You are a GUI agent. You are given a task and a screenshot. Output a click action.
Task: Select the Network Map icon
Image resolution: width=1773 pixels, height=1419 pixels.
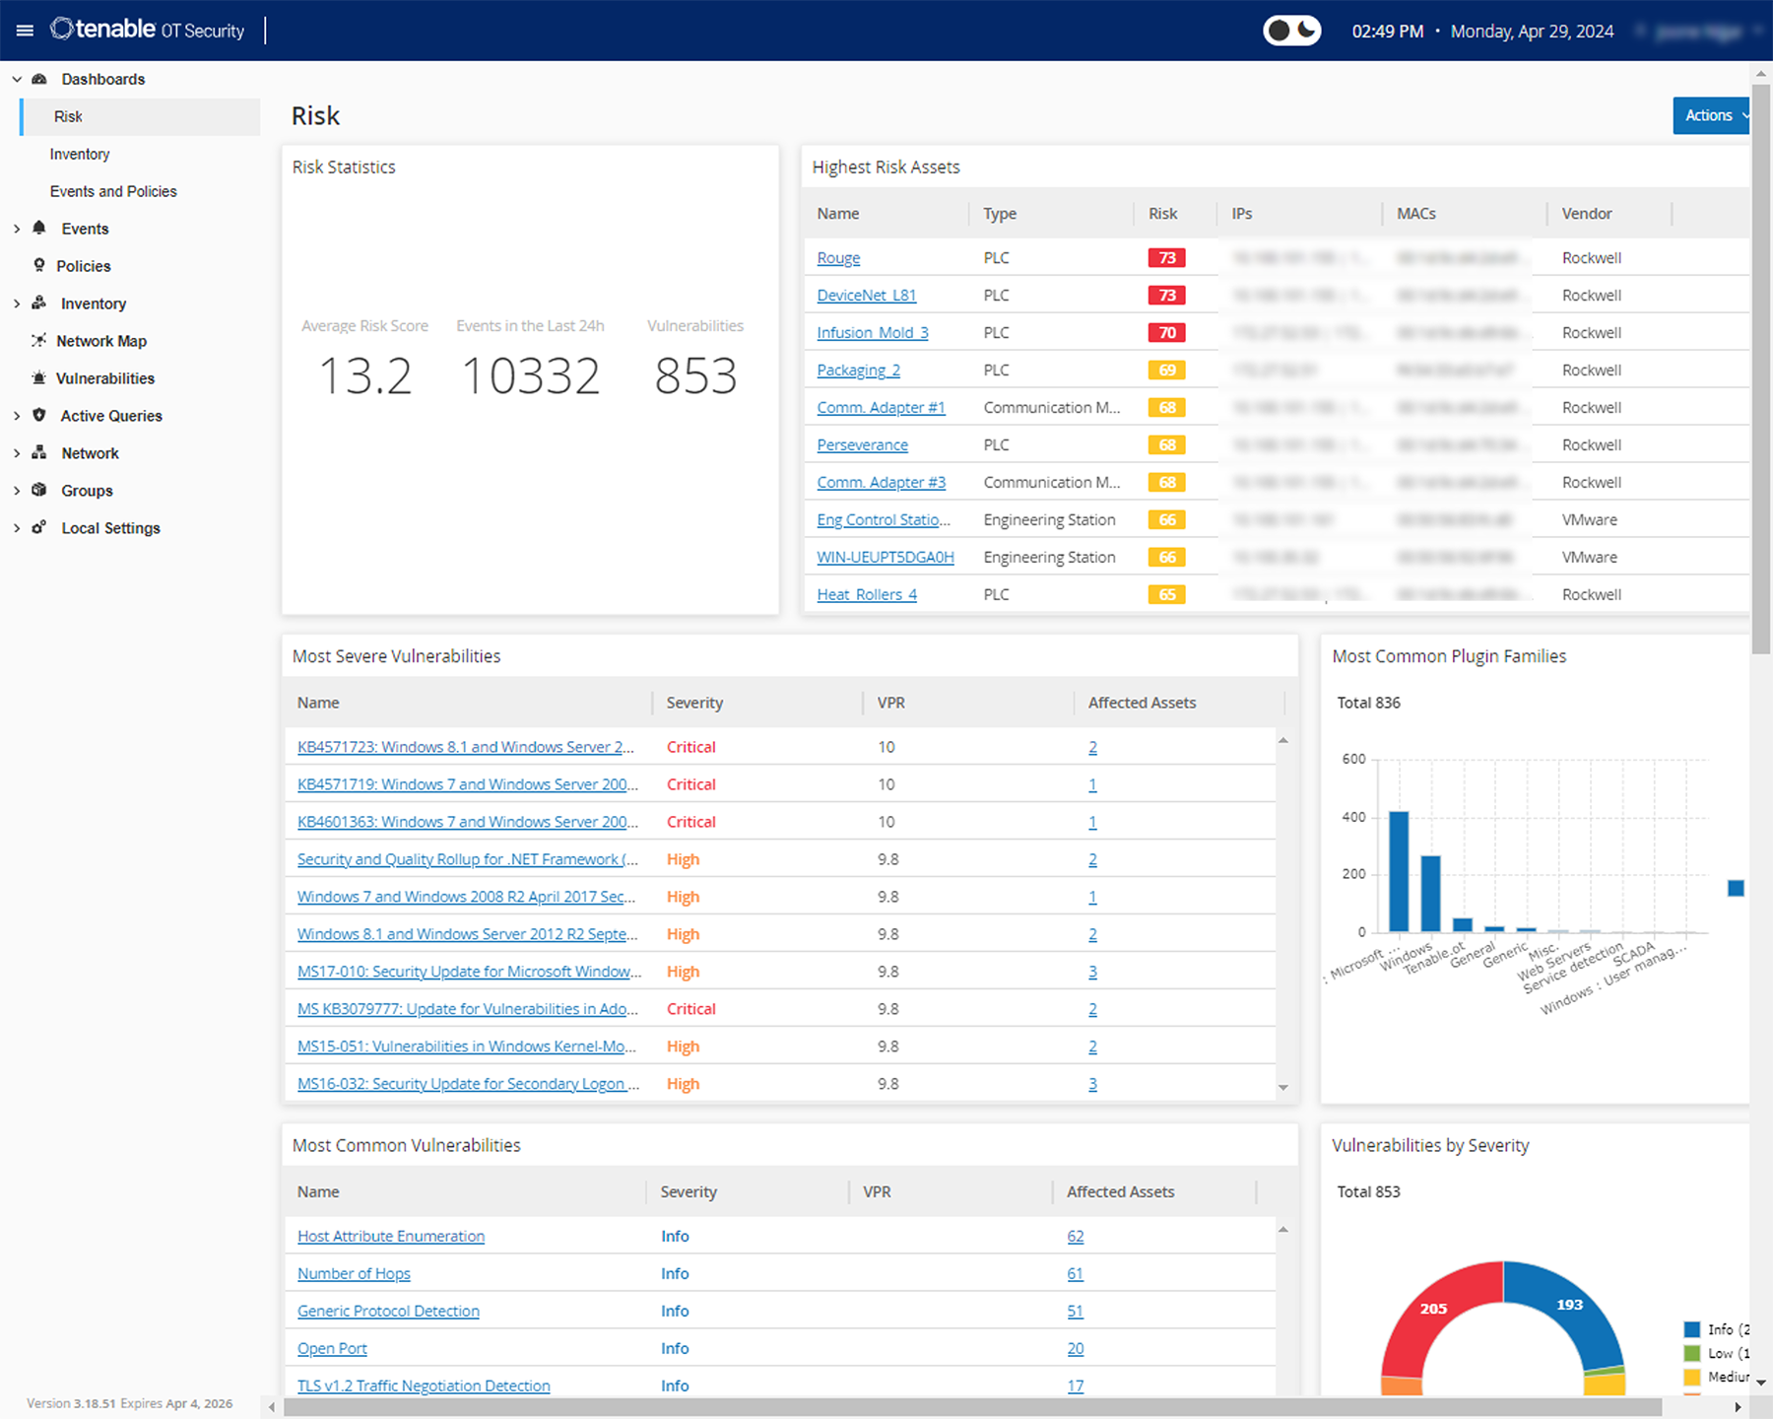38,340
